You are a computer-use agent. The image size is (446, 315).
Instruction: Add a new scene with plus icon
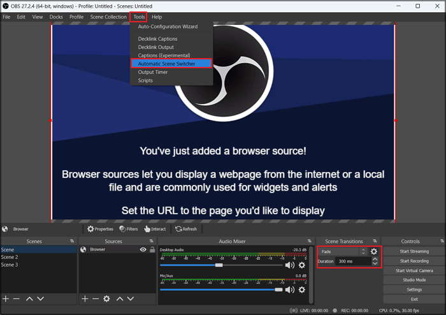click(6, 298)
